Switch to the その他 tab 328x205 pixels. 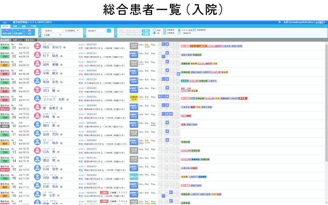(x=33, y=25)
